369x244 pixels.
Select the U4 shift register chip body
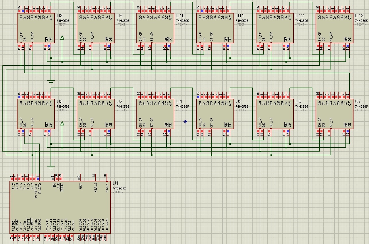(x=155, y=114)
